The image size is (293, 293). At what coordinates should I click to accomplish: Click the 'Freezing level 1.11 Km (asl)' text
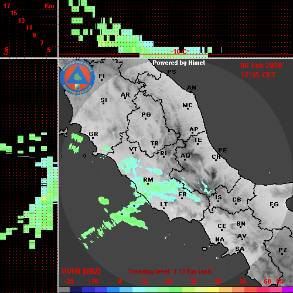170,271
